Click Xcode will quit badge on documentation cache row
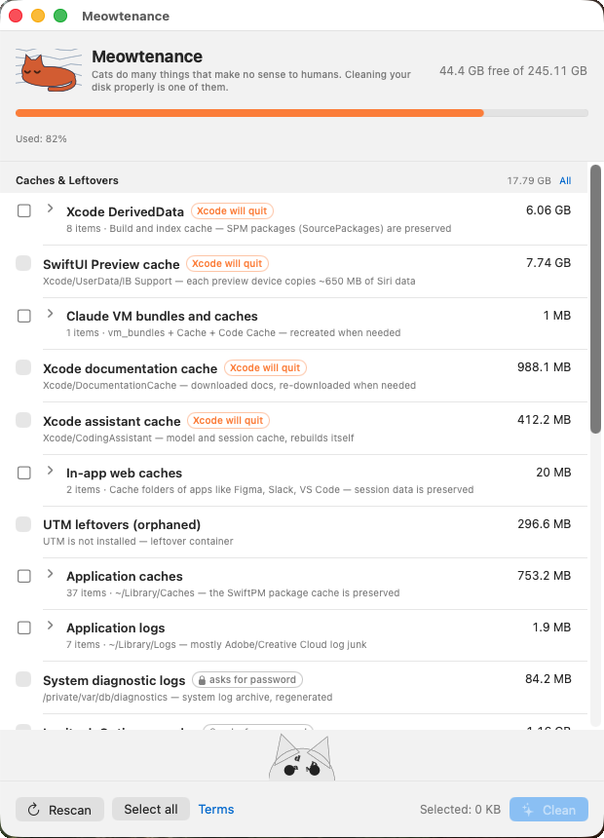 pos(265,367)
